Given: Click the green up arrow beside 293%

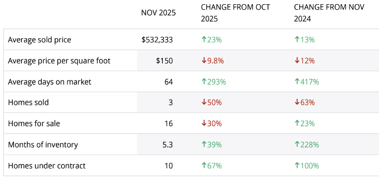Looking at the screenshot, I should [204, 82].
